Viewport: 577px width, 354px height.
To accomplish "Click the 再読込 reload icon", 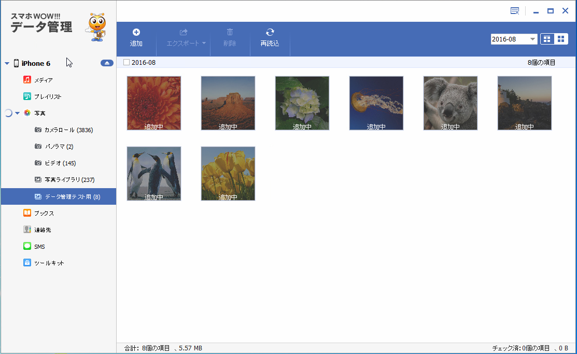I will (270, 32).
